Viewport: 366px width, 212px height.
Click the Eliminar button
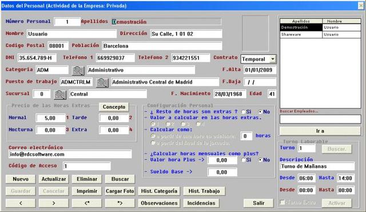[x=87, y=179]
